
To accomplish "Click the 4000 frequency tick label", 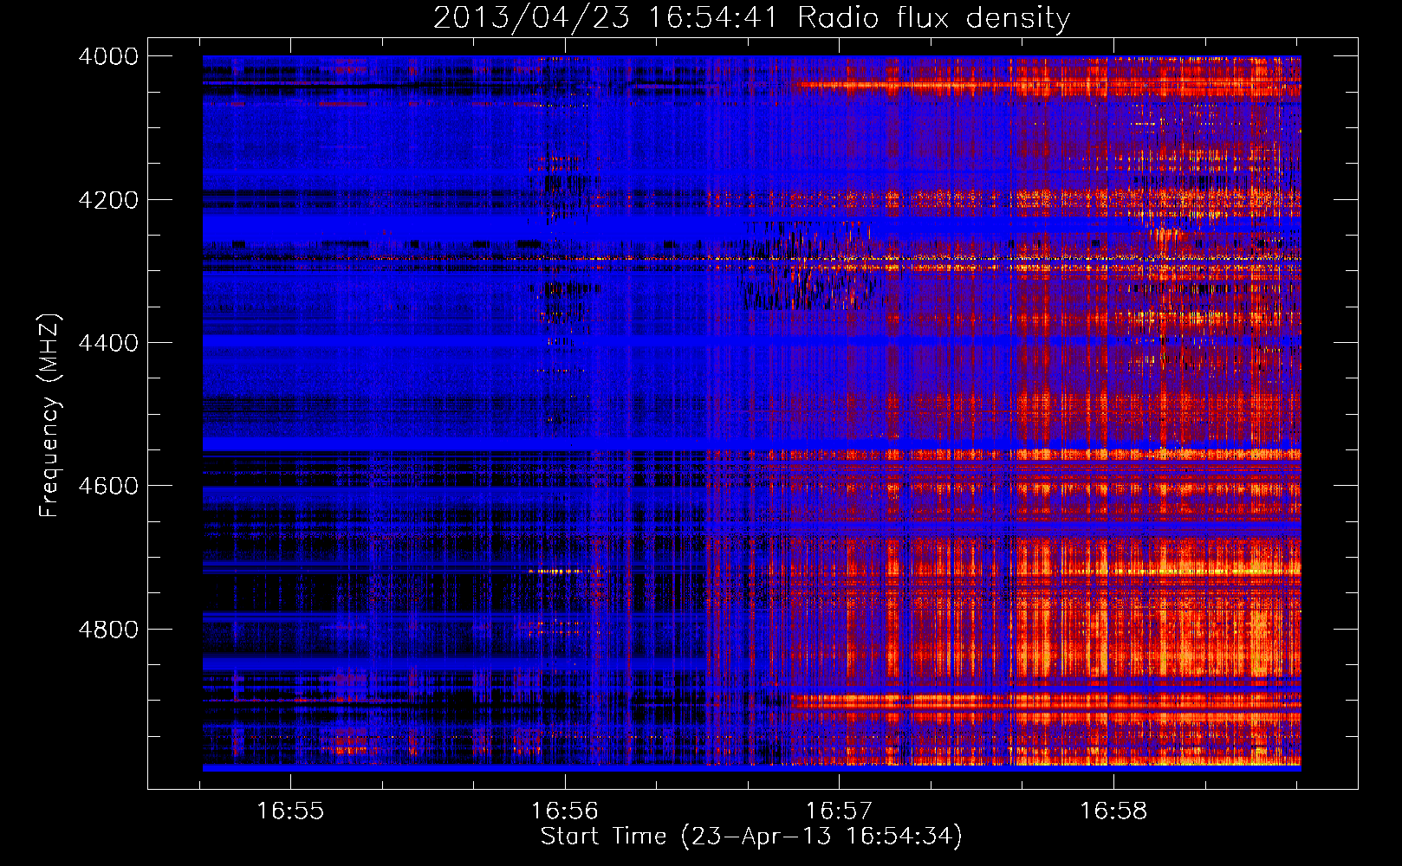I will 108,56.
